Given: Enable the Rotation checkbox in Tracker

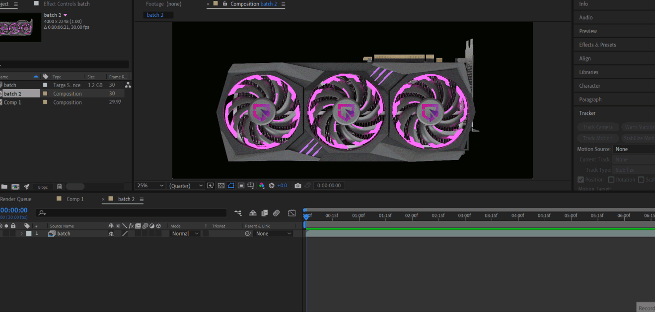Looking at the screenshot, I should (611, 180).
